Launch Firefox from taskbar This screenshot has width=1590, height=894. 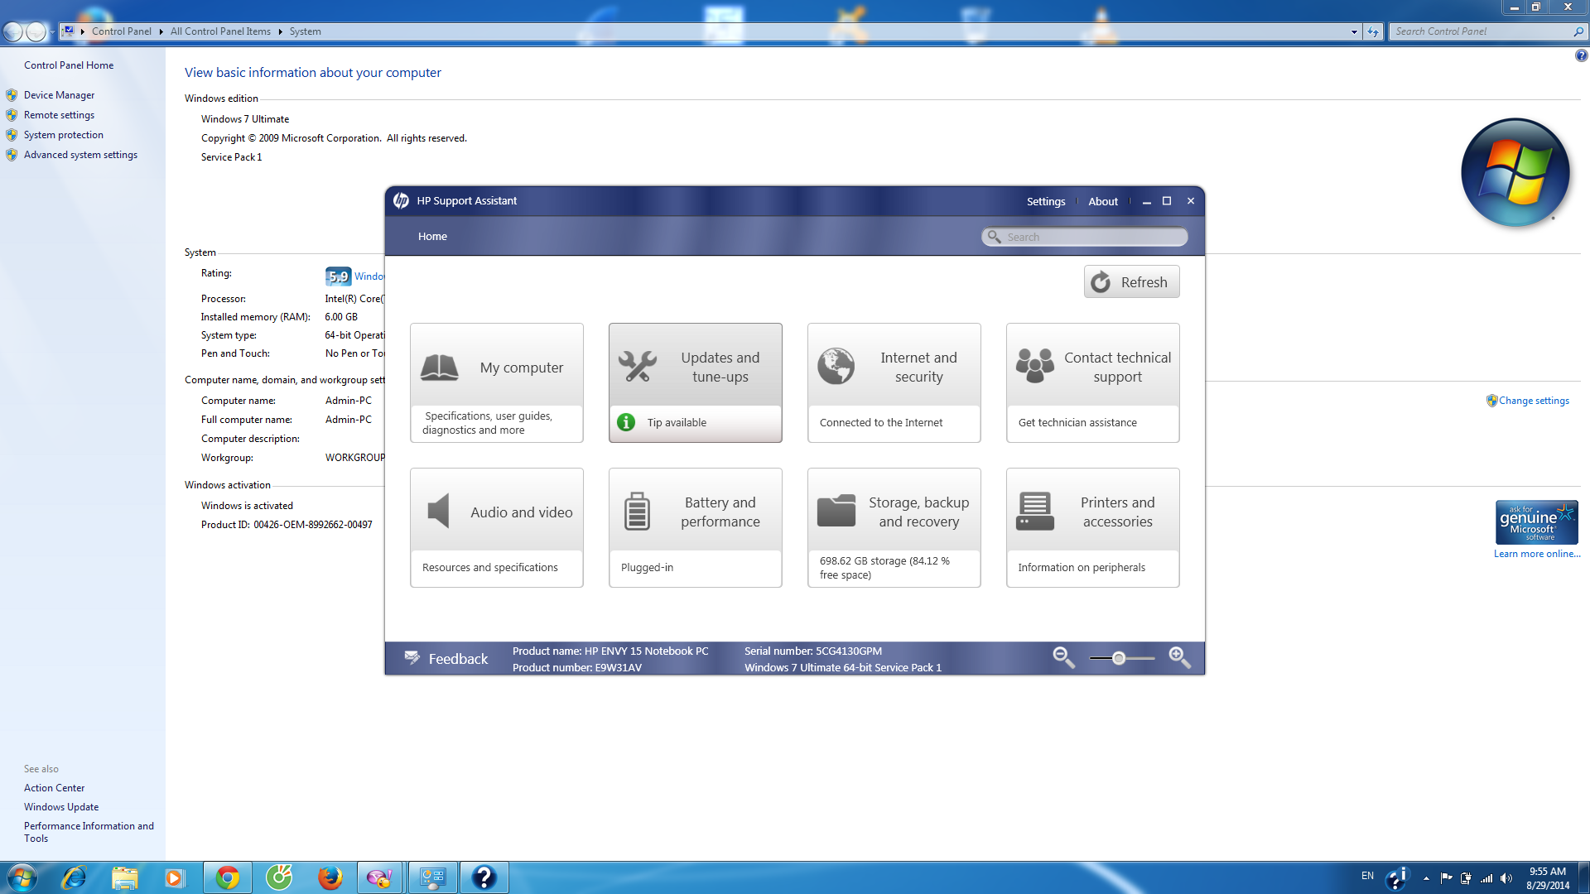(330, 877)
